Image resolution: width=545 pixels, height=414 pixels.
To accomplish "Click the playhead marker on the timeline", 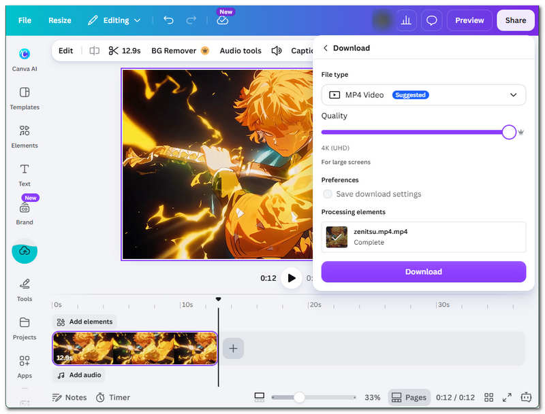I will (218, 299).
